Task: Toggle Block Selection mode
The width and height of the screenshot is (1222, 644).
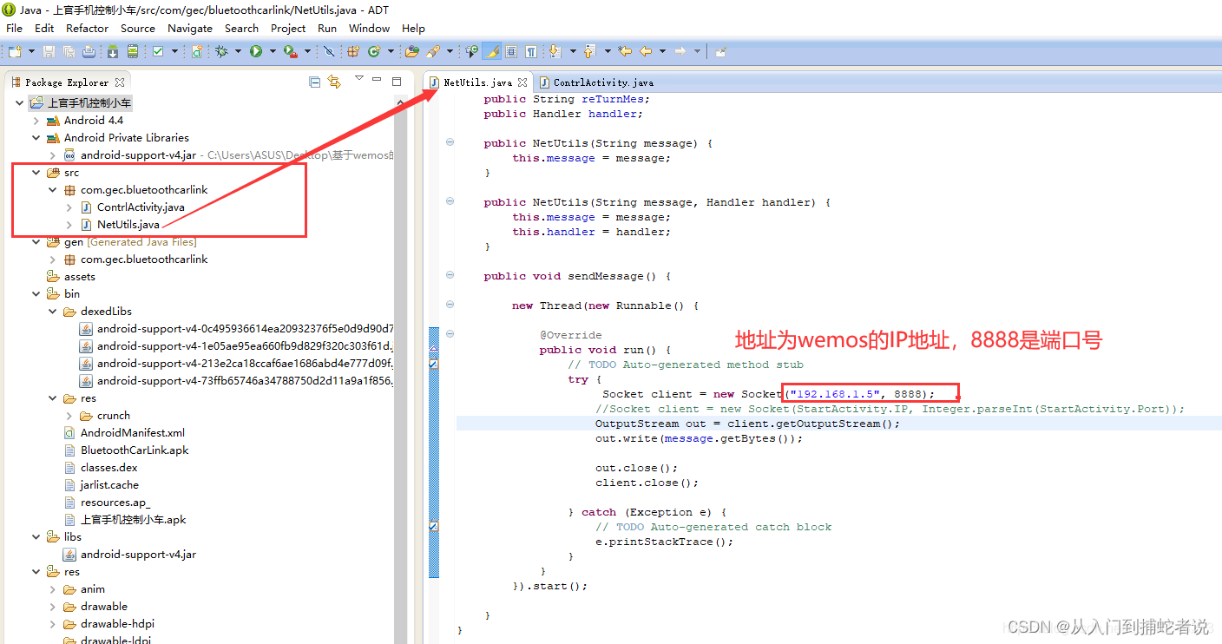Action: click(511, 51)
